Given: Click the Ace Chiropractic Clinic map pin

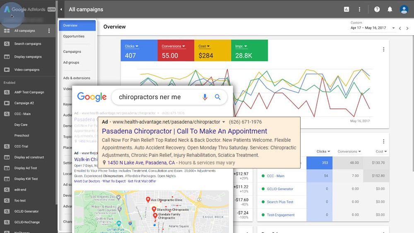Looking at the screenshot, I should [x=148, y=200].
